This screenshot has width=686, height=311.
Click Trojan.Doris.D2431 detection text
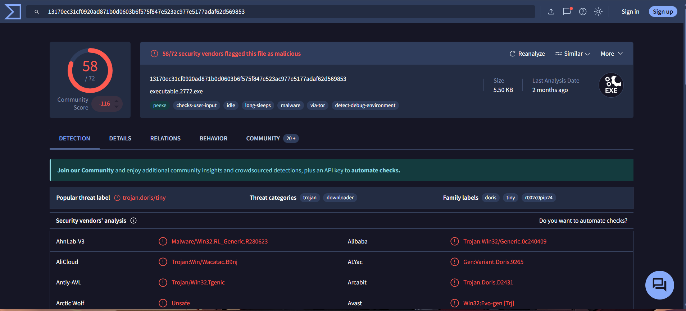[488, 282]
